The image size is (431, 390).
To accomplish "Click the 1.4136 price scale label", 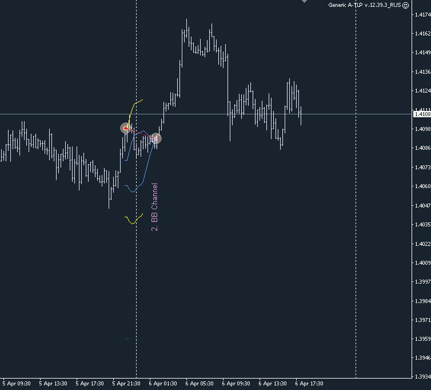I will coord(423,72).
